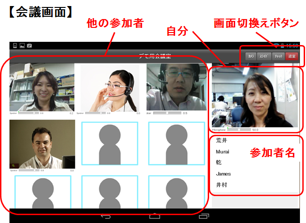The width and height of the screenshot is (306, 223).
Task: Click the meeting room title デモ用会議室
Action: 155,56
